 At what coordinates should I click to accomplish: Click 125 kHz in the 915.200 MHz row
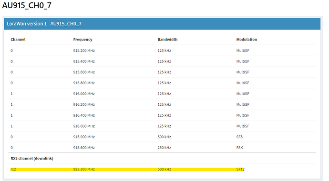164,50
